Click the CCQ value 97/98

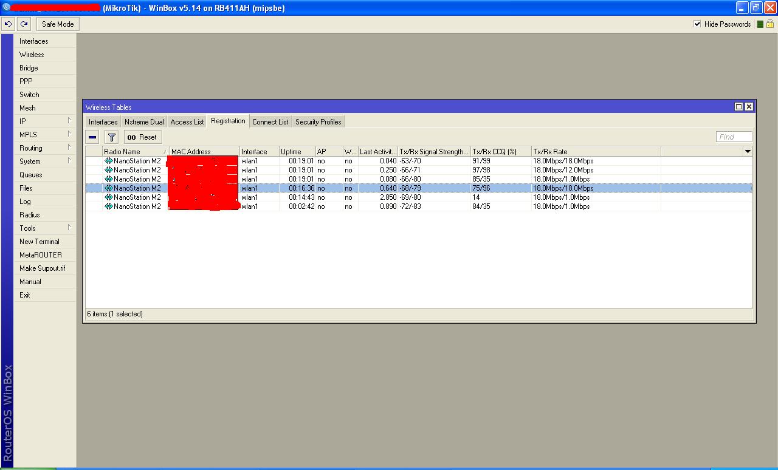point(481,170)
